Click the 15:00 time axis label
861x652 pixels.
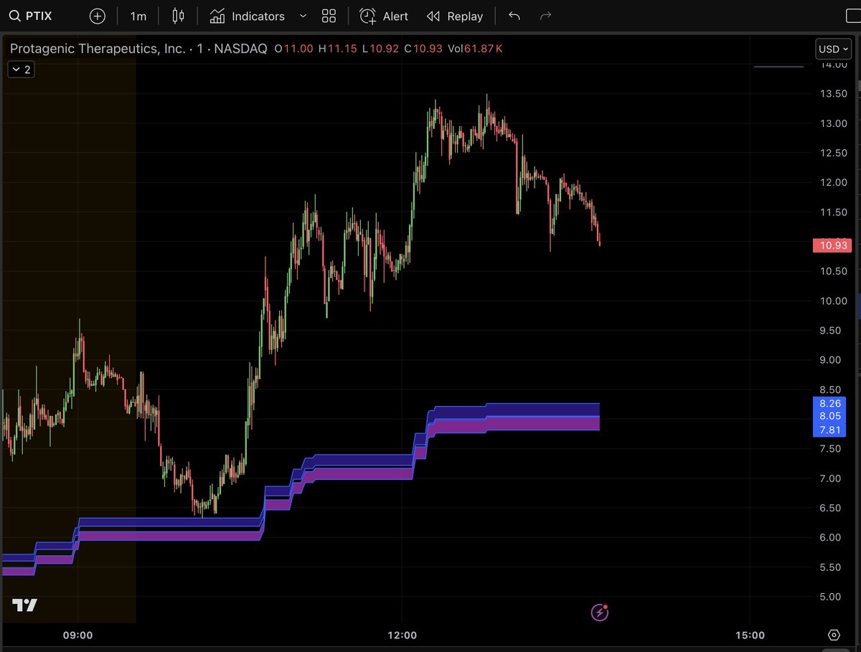[750, 636]
